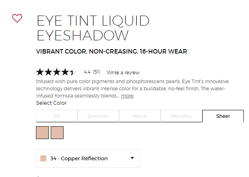
Task: Click the 4.4 rating score
Action: click(x=87, y=72)
